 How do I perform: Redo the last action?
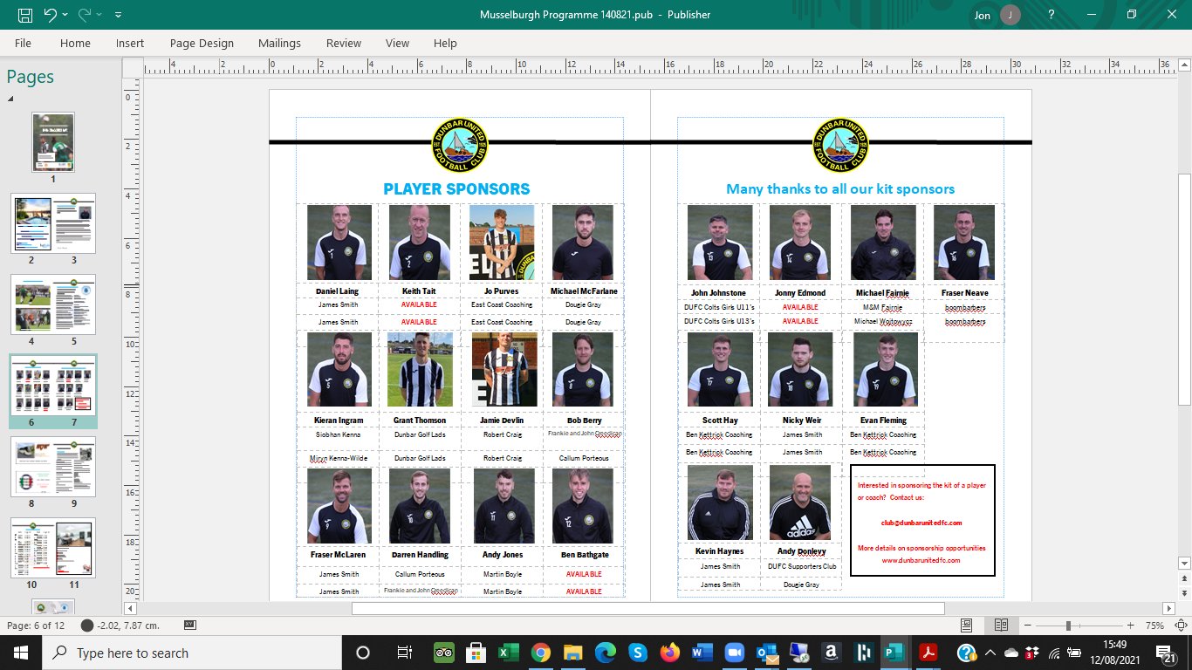(x=86, y=15)
